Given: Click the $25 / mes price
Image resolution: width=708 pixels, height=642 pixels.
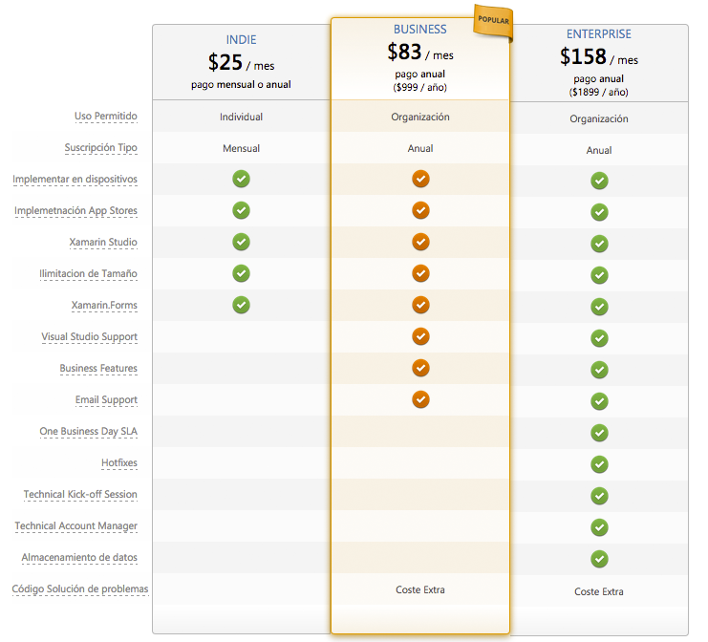Looking at the screenshot, I should click(241, 63).
